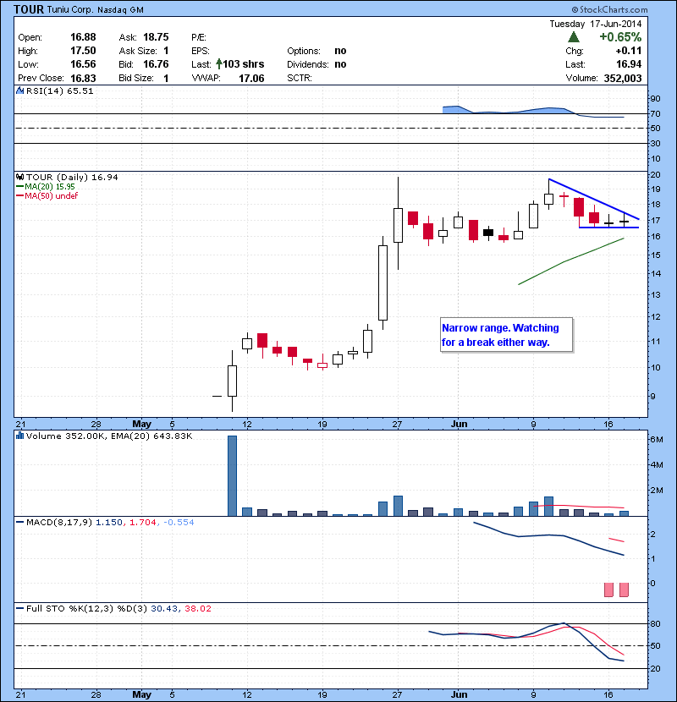
Task: Click the Narrow range annotation box
Action: (x=506, y=335)
